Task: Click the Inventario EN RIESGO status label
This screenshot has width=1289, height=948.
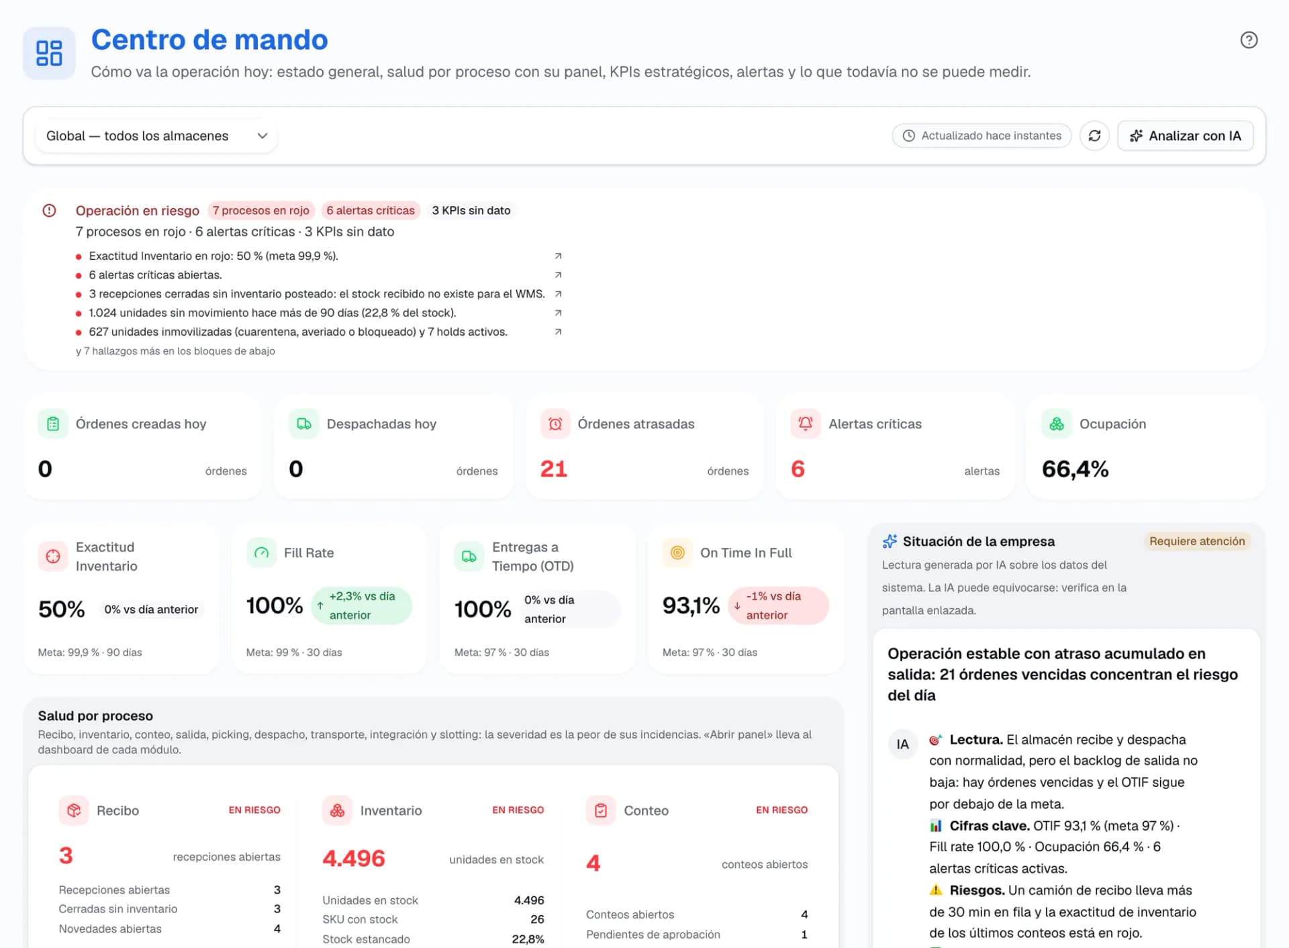Action: (x=518, y=810)
